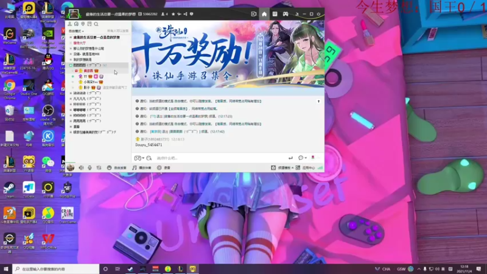Click the channel avatar in the YY title bar

click(x=74, y=13)
